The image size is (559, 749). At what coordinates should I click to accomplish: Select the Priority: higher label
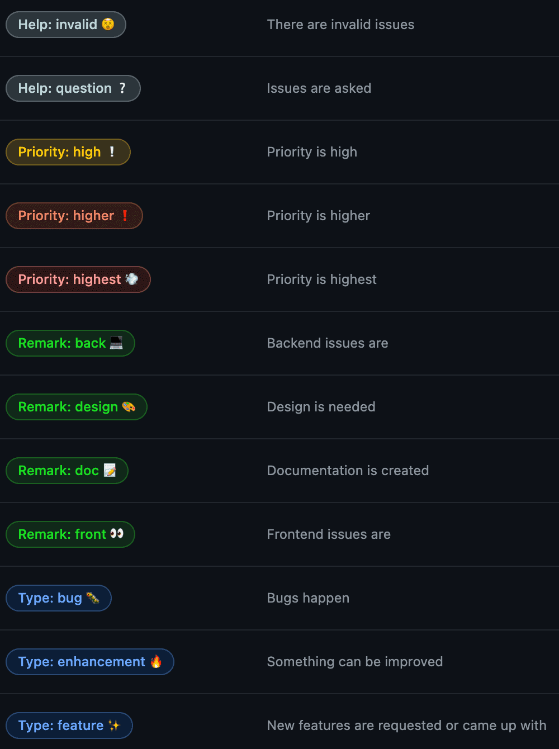pos(74,216)
